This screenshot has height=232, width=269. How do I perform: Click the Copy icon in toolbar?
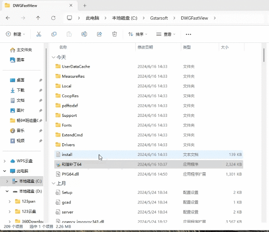(54, 34)
